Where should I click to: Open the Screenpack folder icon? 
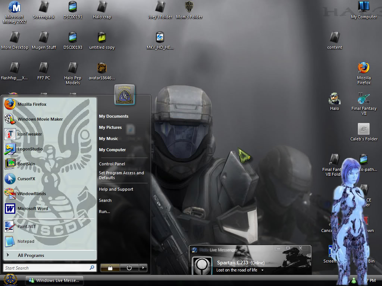[44, 10]
